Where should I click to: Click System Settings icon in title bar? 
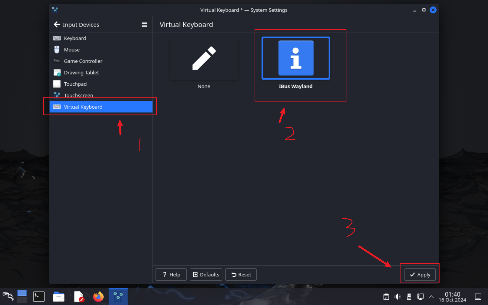click(55, 10)
